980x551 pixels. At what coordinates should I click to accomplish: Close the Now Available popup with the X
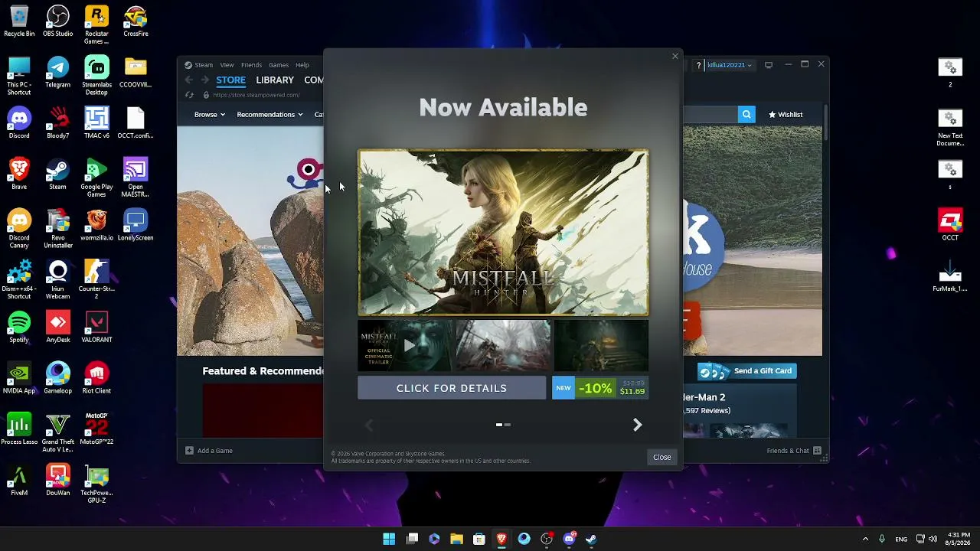[675, 56]
